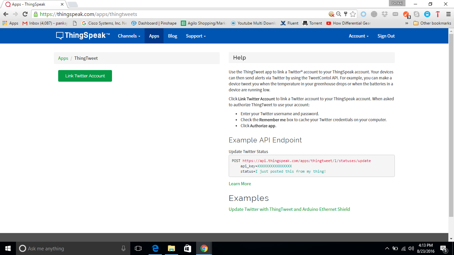This screenshot has width=454, height=255.
Task: Click the taskbar clock showing 4:13 PM
Action: coord(425,248)
